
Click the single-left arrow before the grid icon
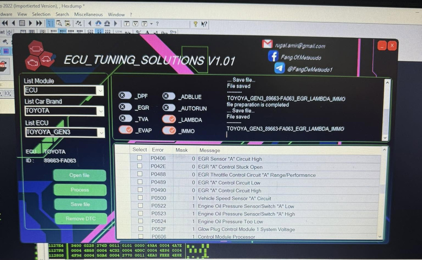point(14,23)
